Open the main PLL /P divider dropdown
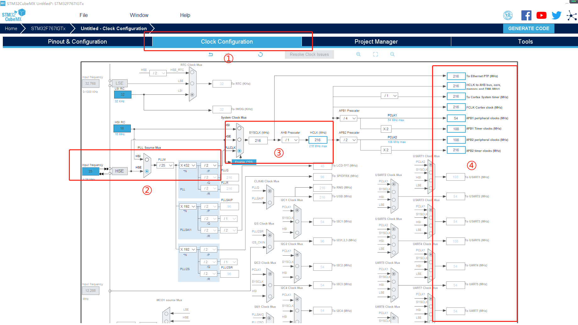 [209, 165]
